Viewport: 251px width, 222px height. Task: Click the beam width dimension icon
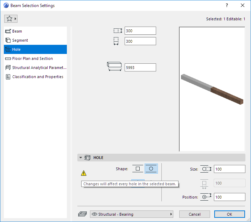pyautogui.click(x=116, y=41)
